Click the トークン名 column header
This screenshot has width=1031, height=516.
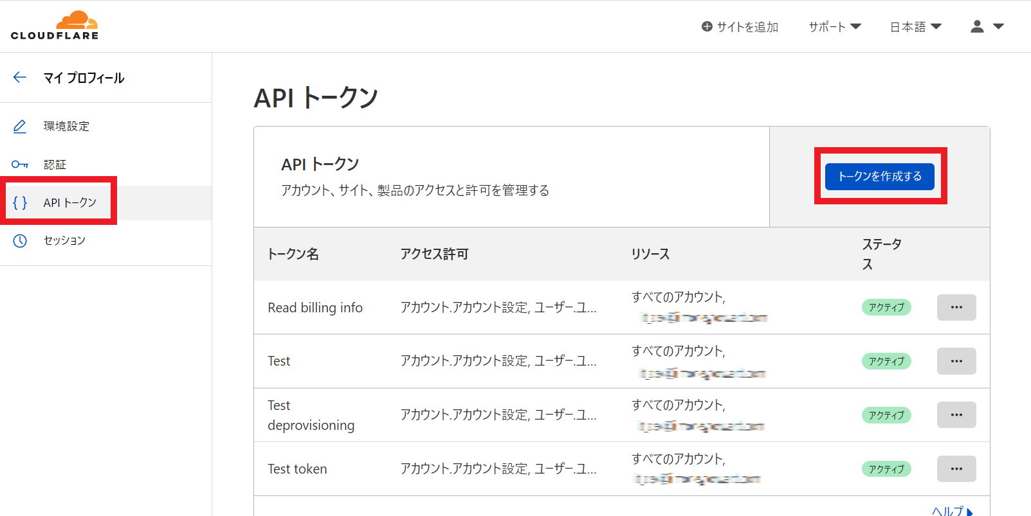(293, 254)
